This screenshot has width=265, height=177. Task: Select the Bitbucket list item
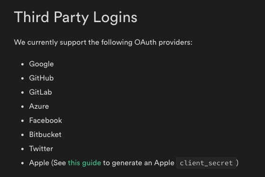(x=45, y=135)
